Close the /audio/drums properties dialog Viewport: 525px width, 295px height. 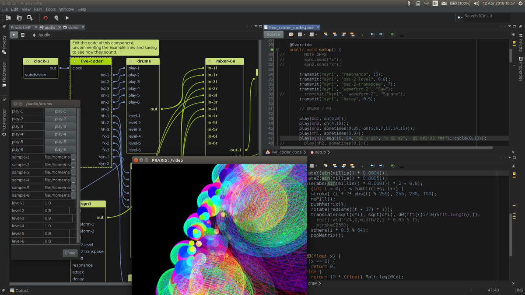point(70,253)
